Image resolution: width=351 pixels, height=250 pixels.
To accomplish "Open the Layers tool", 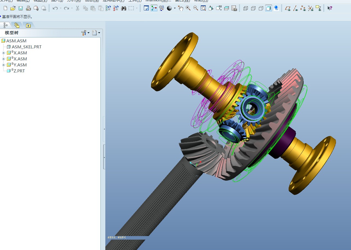I will (227, 8).
